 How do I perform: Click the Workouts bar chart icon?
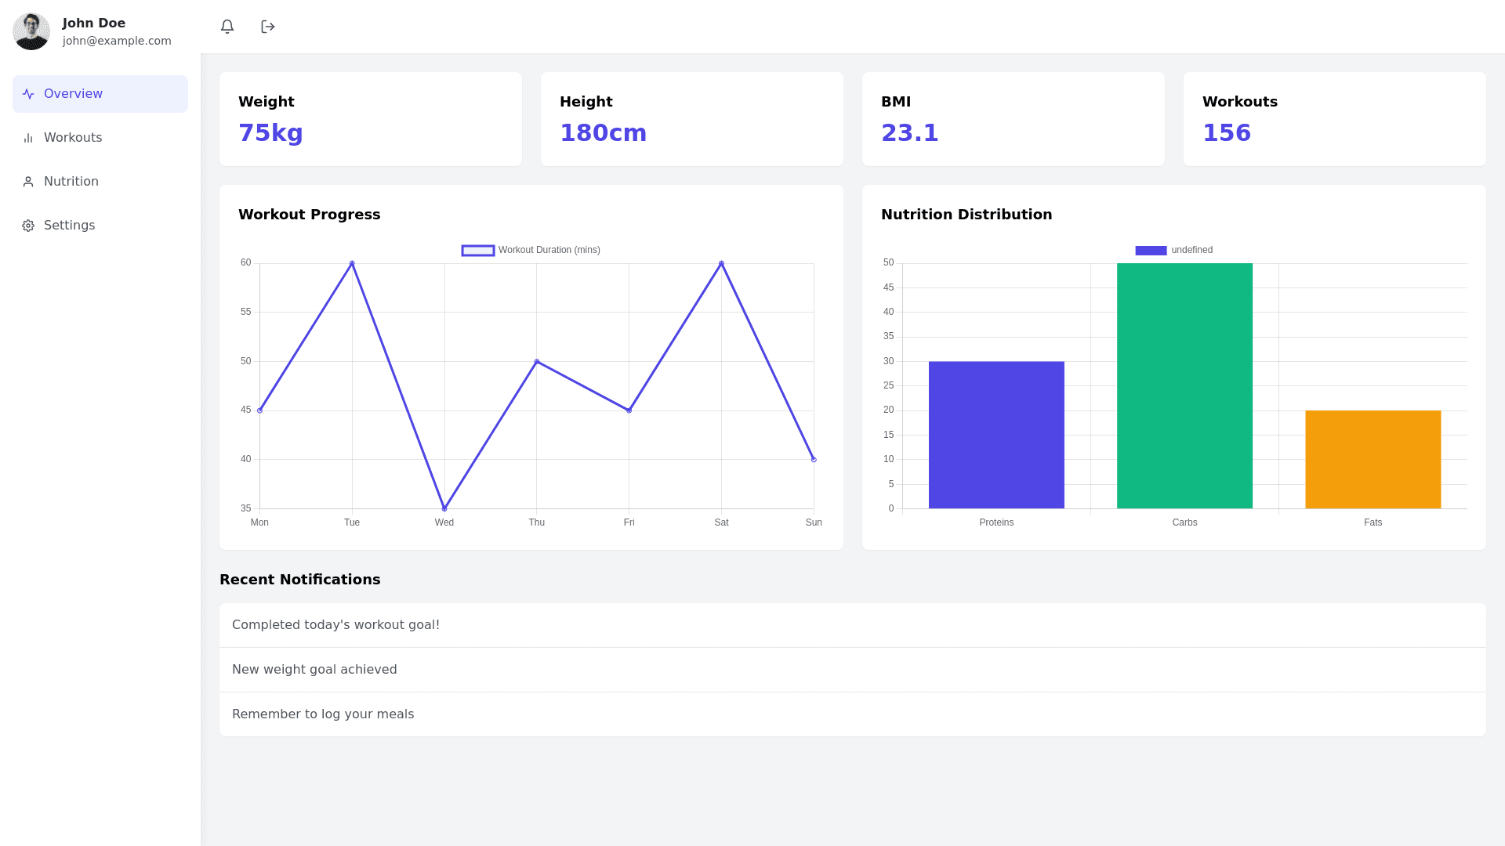point(28,138)
